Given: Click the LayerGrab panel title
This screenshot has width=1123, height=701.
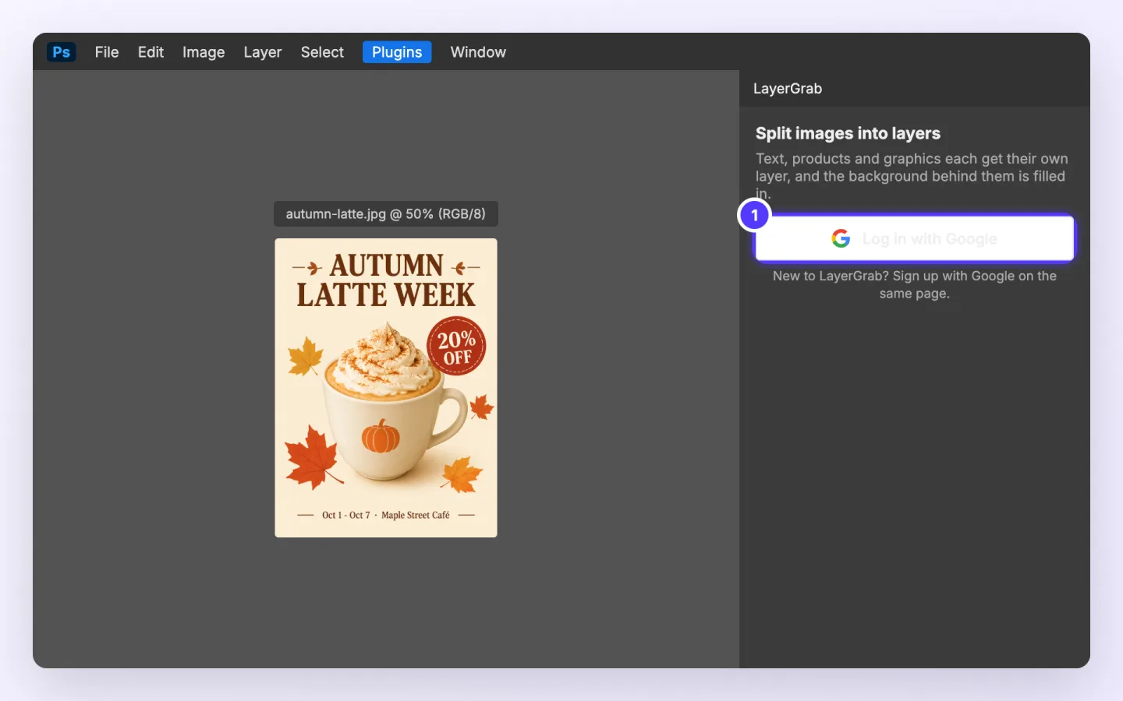Looking at the screenshot, I should coord(788,89).
